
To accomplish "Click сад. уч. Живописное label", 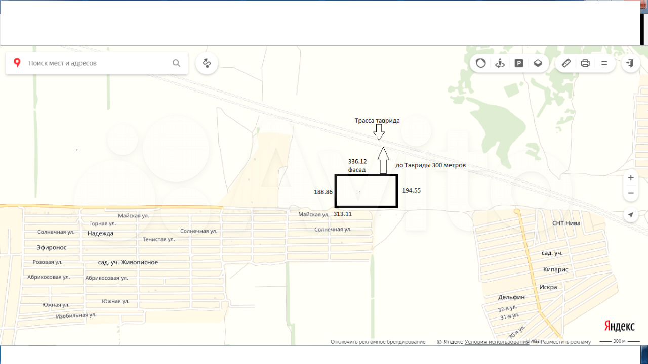I will coord(128,262).
